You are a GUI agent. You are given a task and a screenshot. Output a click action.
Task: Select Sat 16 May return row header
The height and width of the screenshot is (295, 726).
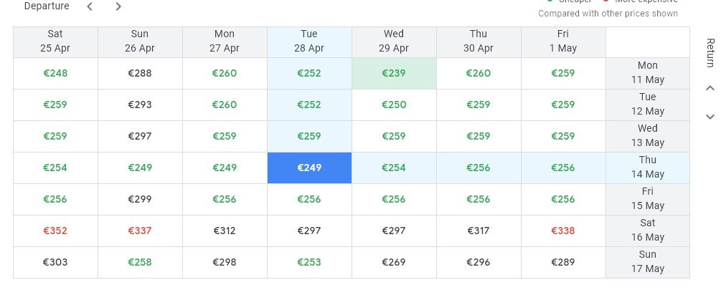click(x=648, y=231)
